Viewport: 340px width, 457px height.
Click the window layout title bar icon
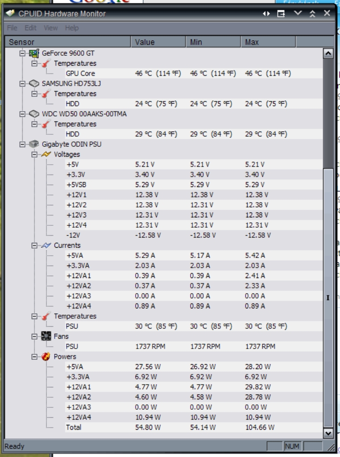pyautogui.click(x=281, y=14)
